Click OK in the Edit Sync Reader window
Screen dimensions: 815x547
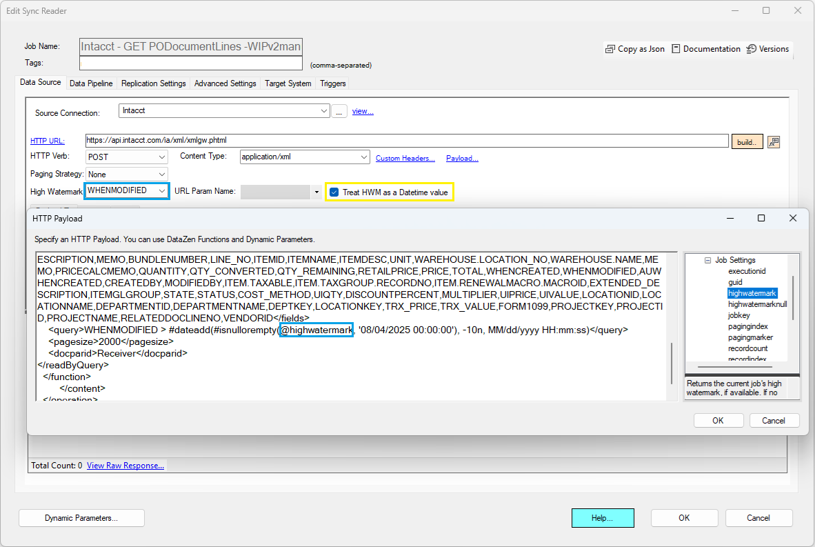(684, 518)
